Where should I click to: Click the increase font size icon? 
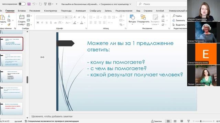[75, 17]
